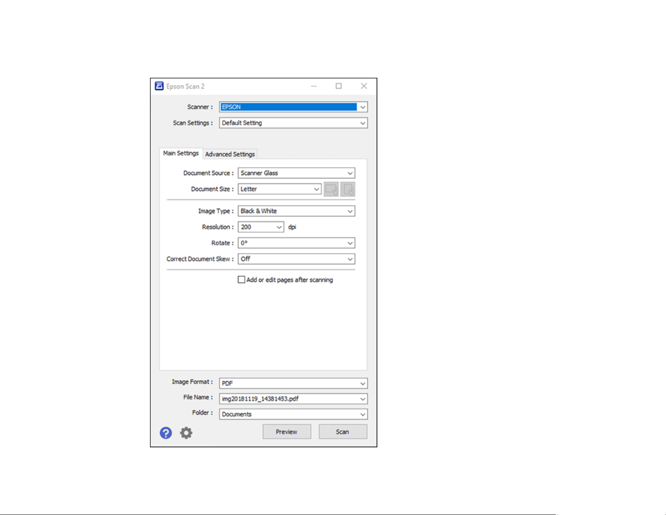Expand the Scan Settings dropdown

[293, 123]
